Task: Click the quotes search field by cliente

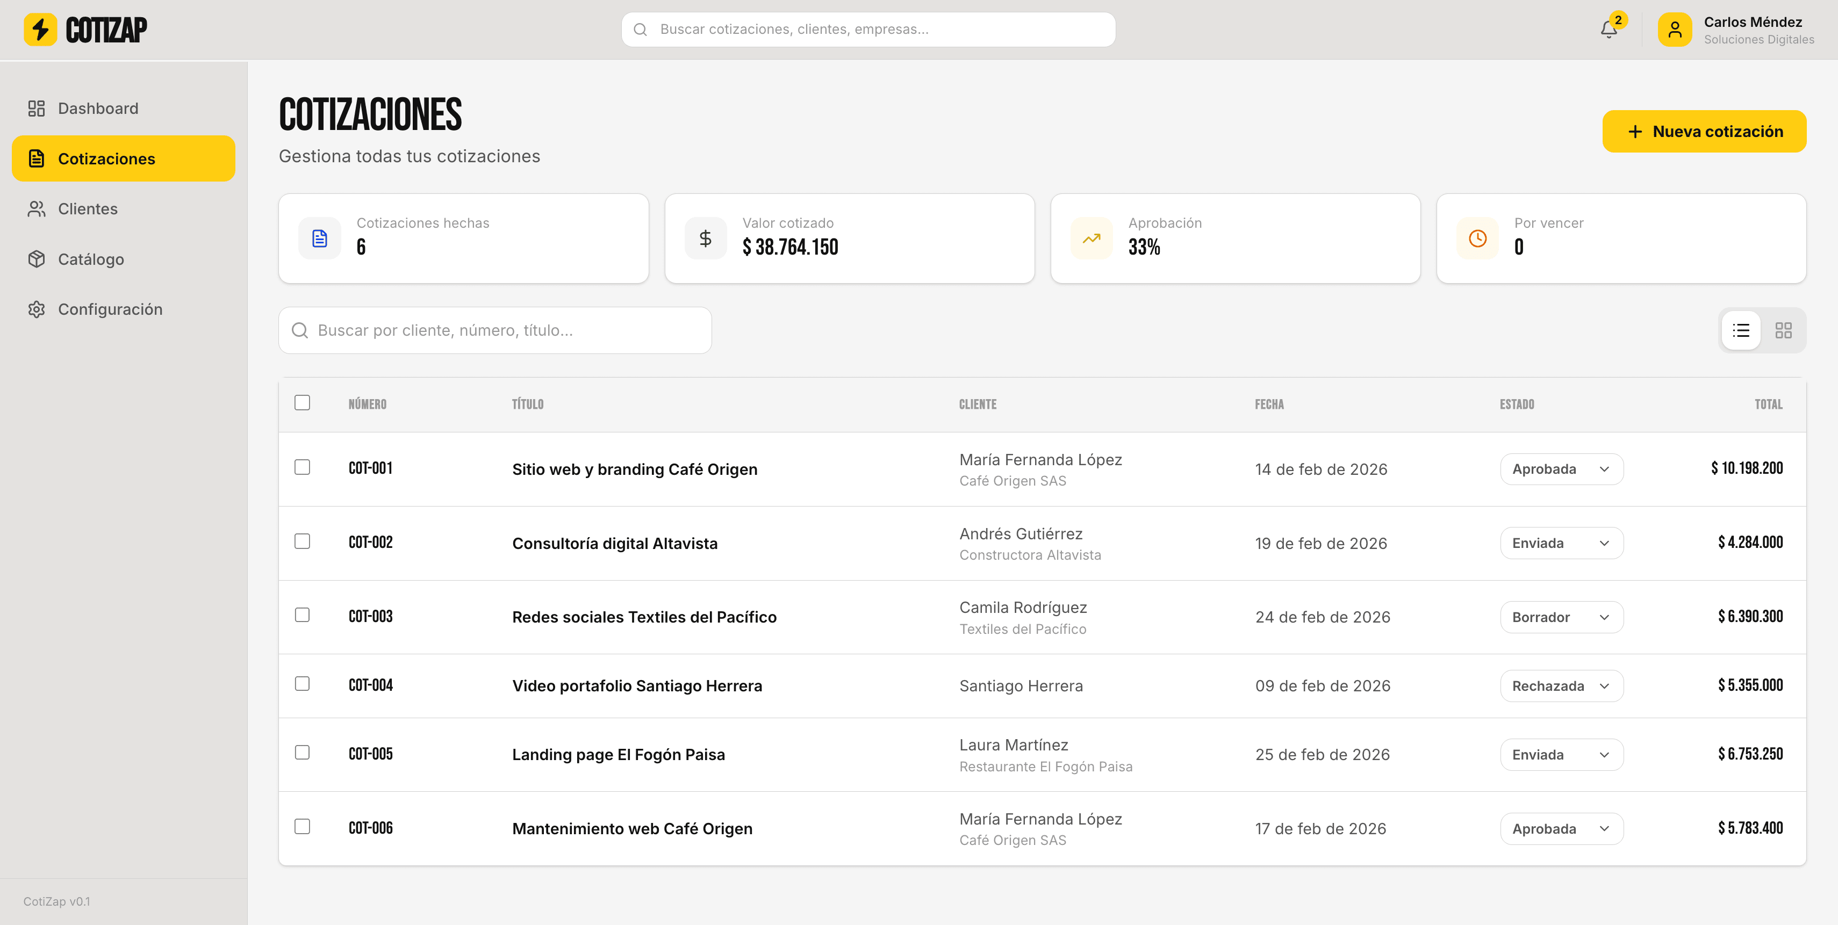Action: (494, 330)
